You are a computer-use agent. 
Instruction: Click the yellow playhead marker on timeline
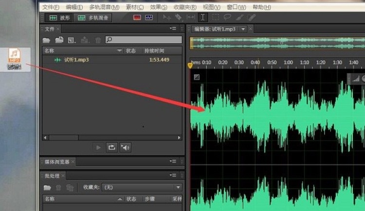pos(190,65)
